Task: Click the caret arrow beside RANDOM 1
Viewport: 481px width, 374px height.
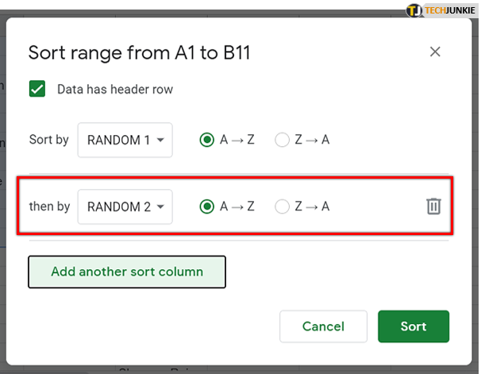Action: click(x=160, y=140)
